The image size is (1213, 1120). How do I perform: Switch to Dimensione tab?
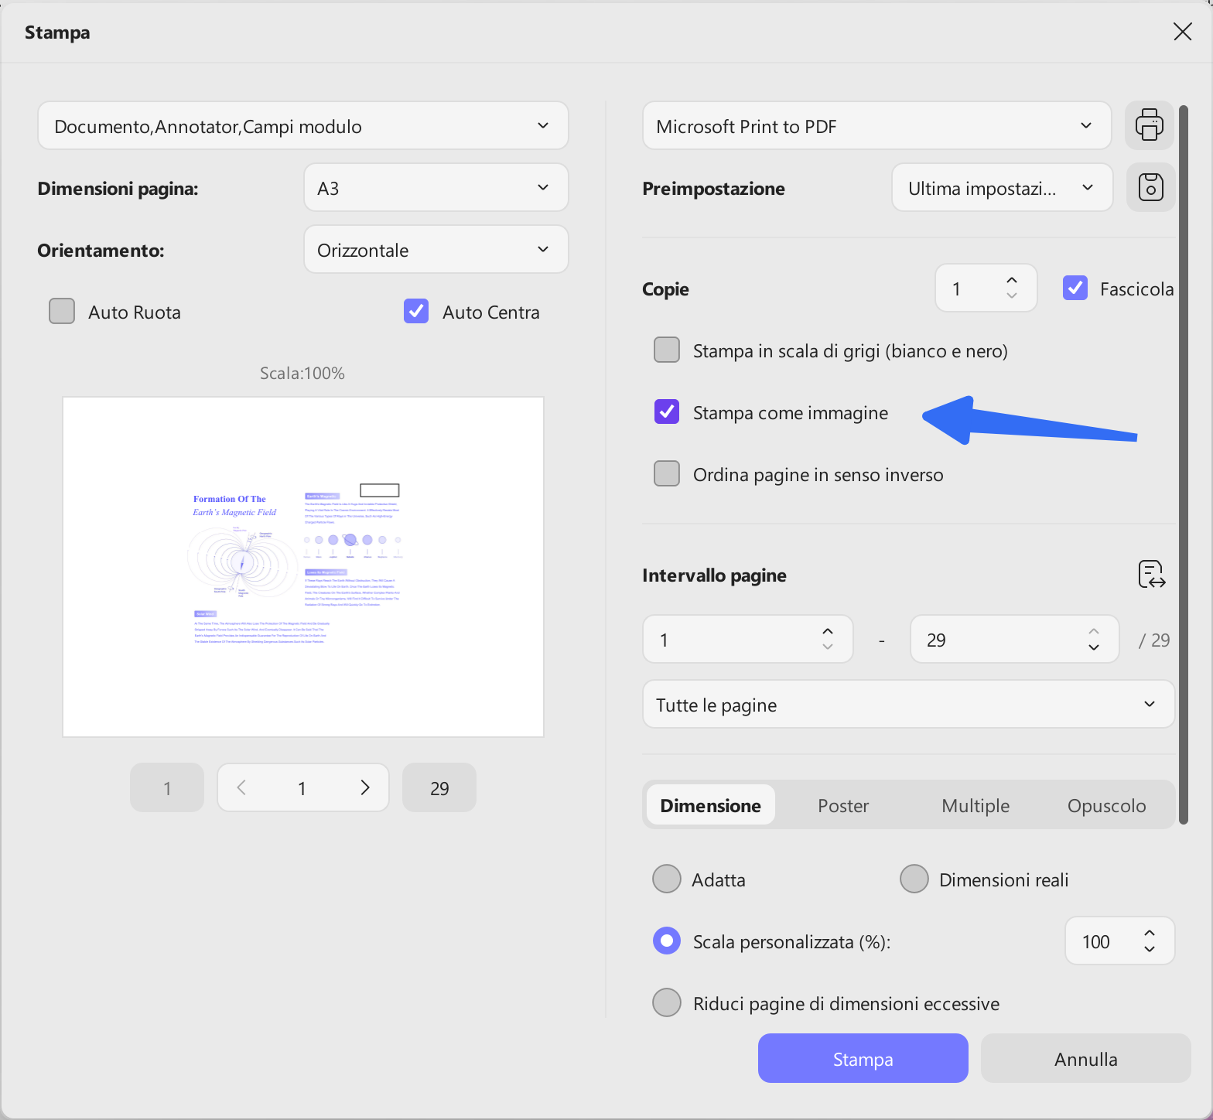(711, 805)
